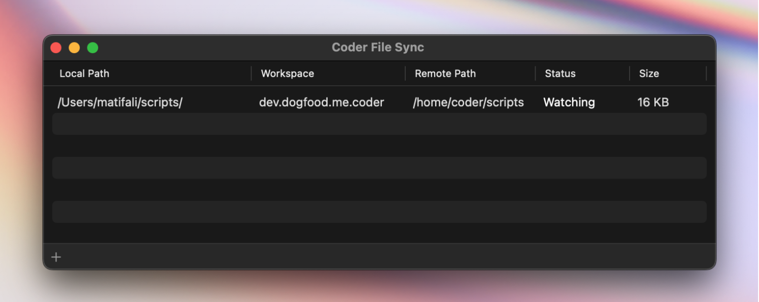Select the /Users/matifali/scripts/ local path cell

coord(120,103)
